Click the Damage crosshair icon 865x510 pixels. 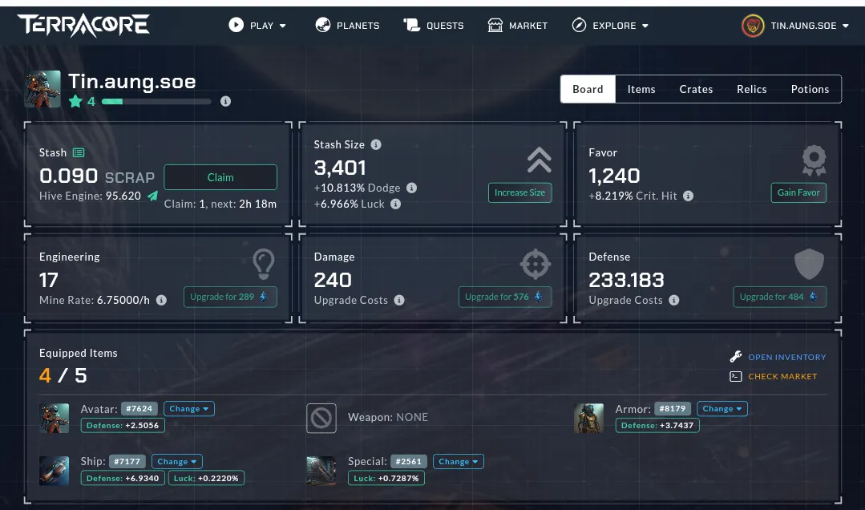coord(535,264)
